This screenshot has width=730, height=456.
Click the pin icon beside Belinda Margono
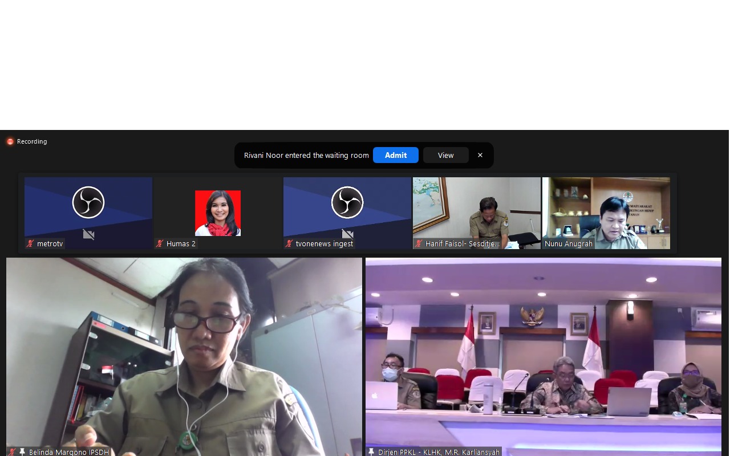23,452
